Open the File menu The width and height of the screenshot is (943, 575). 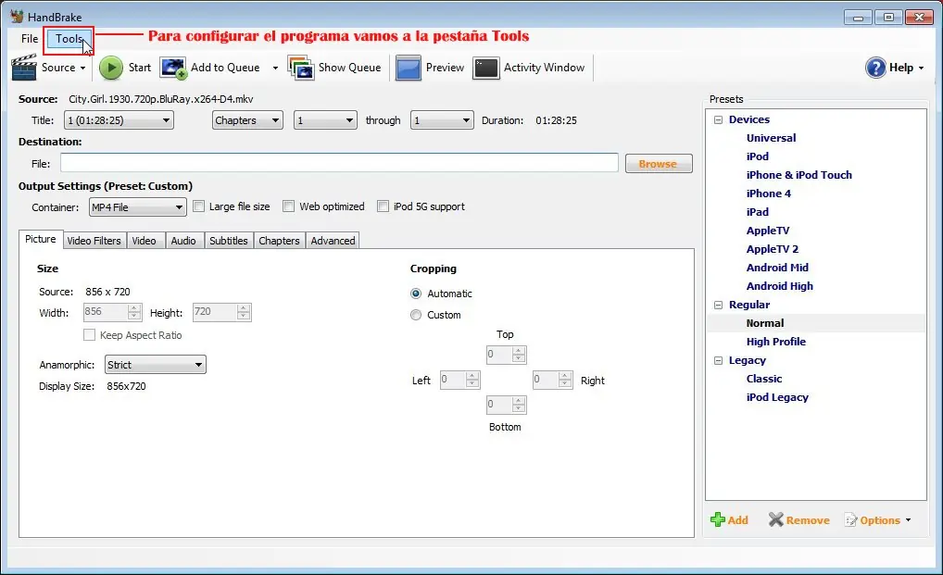pyautogui.click(x=30, y=39)
